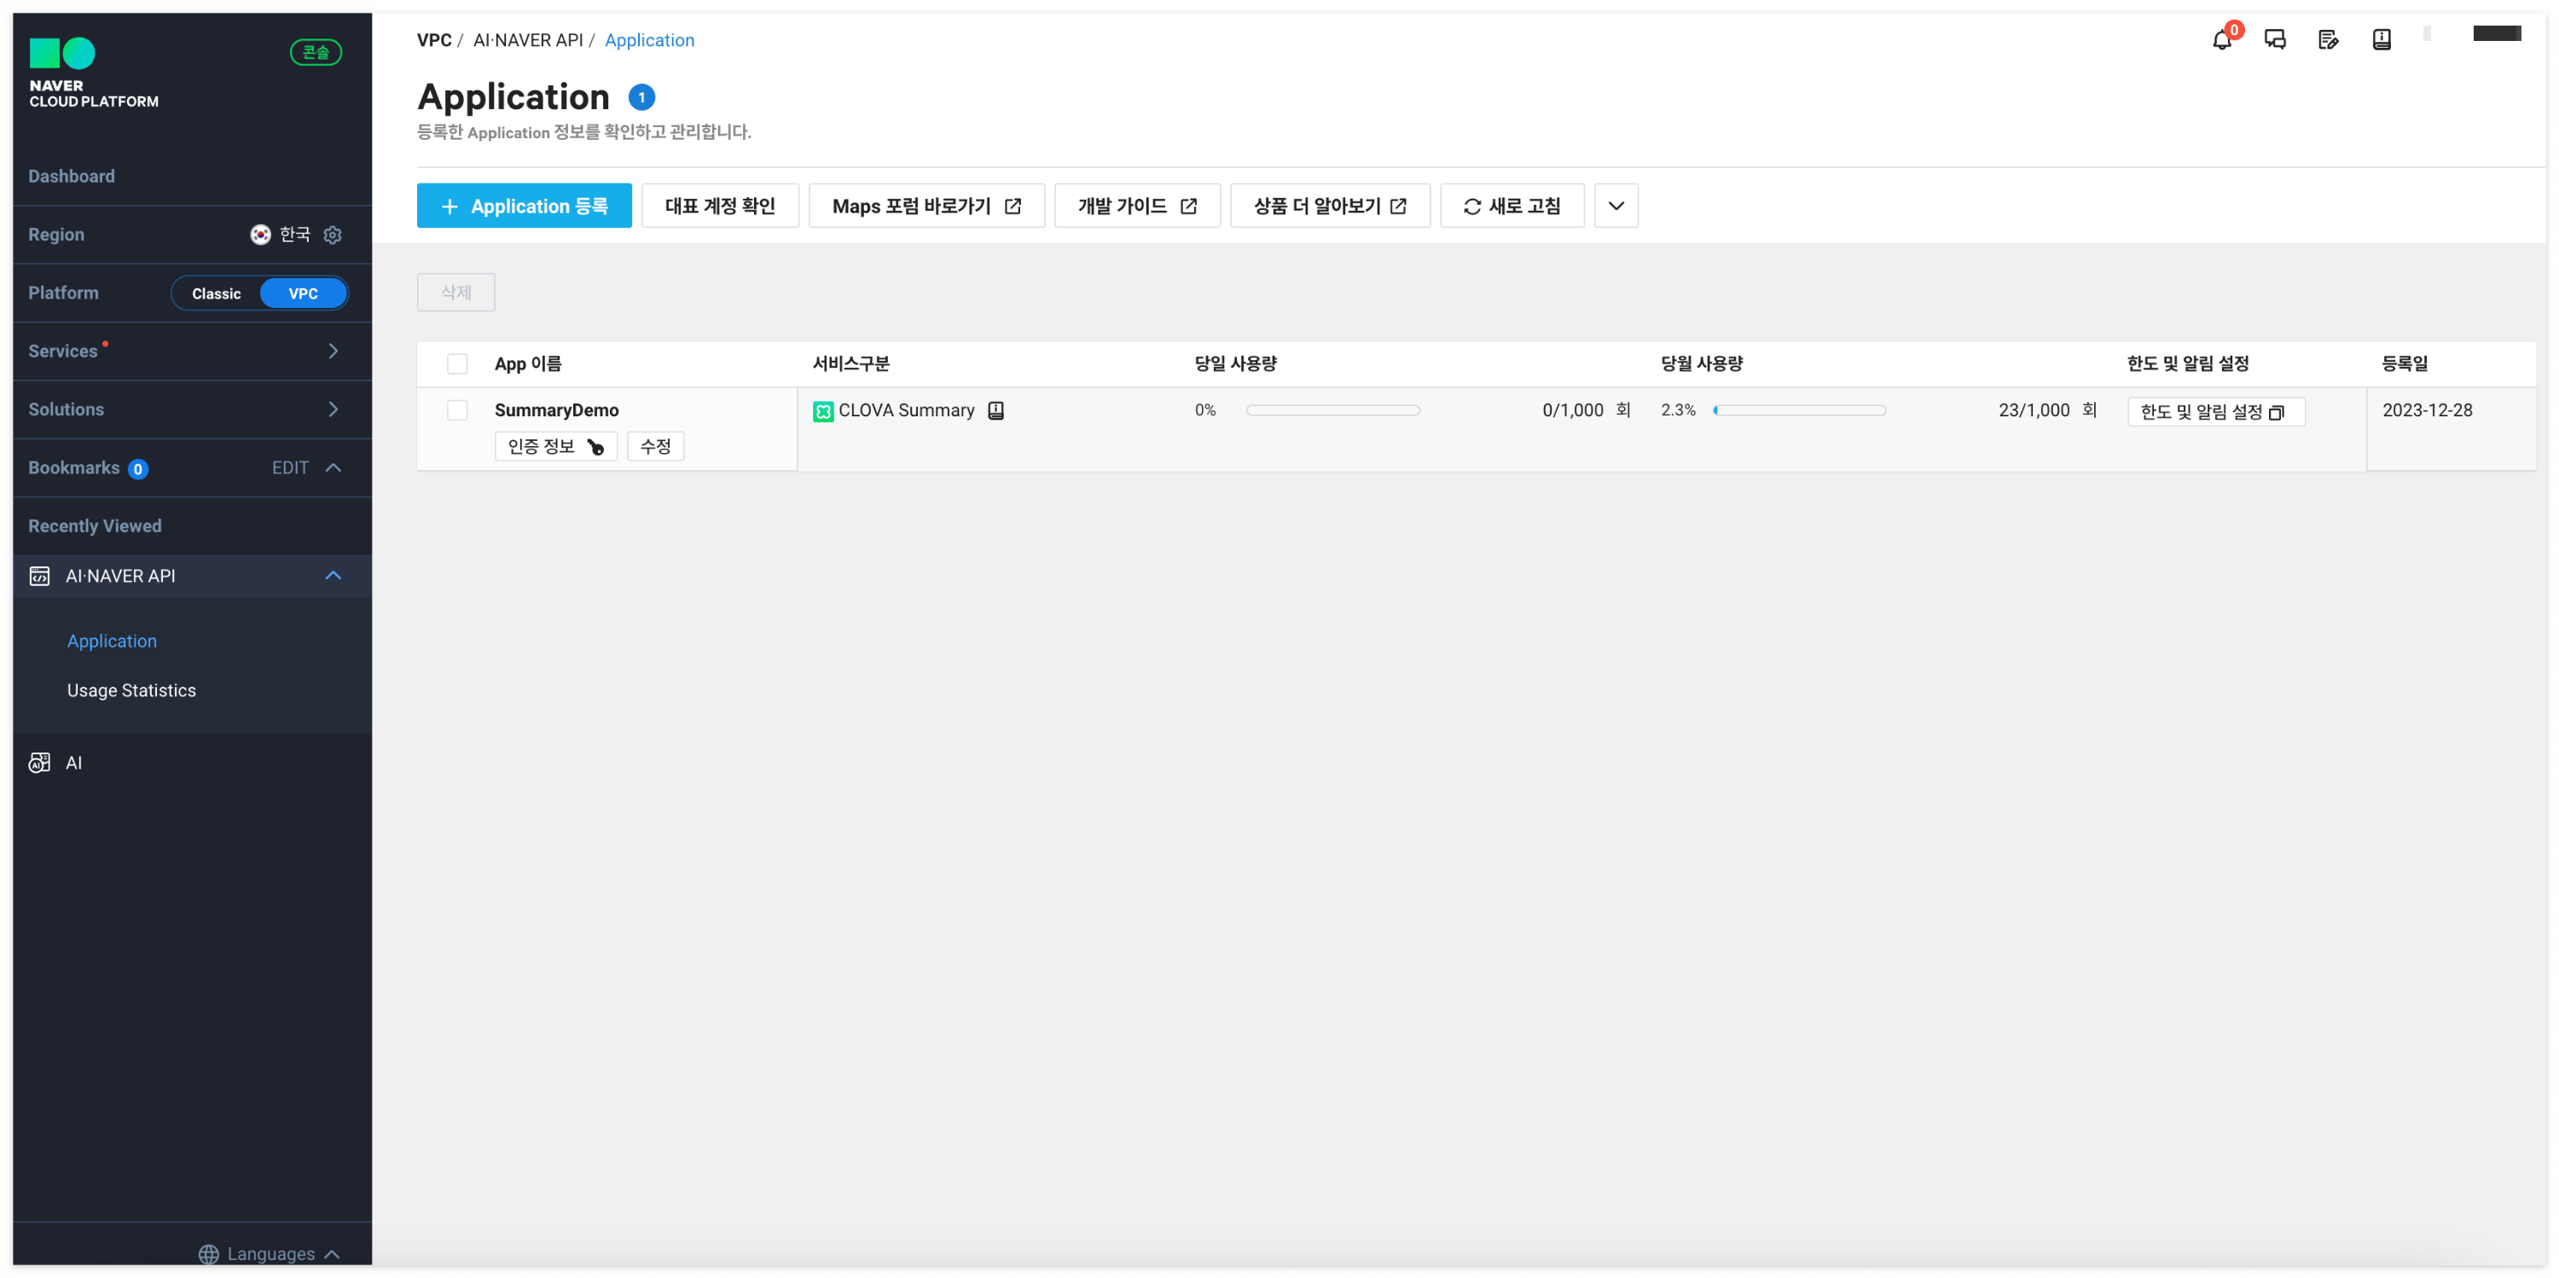
Task: Open the user guide book icon in header
Action: tap(2382, 40)
